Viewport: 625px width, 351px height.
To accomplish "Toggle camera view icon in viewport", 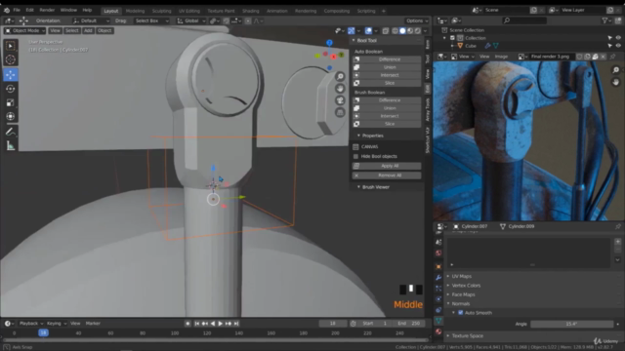I will [x=340, y=100].
